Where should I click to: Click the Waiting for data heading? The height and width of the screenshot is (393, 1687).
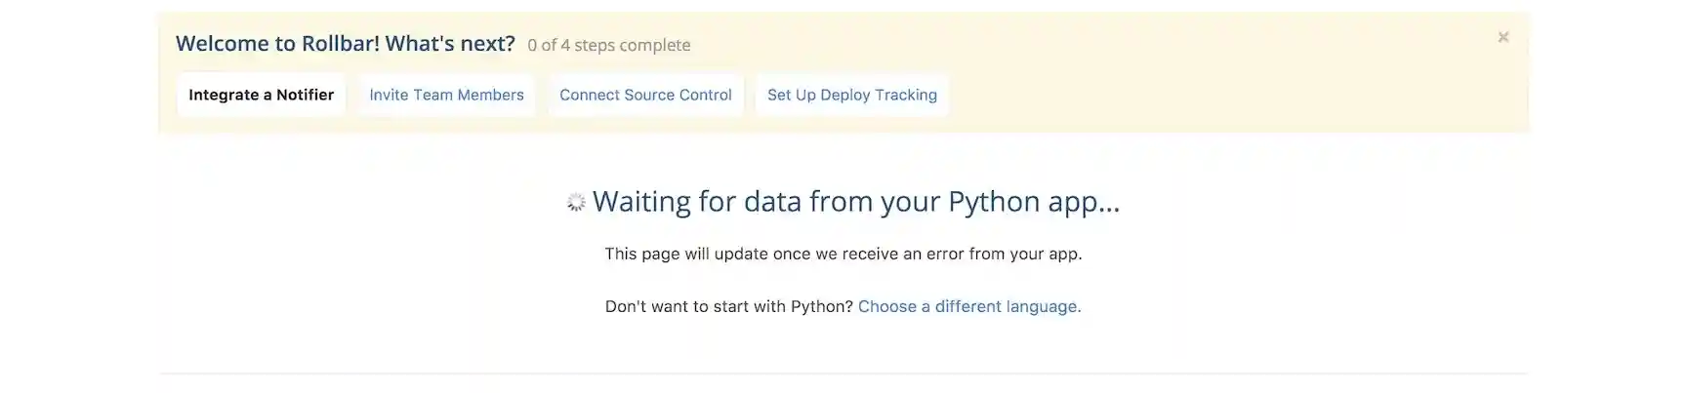point(855,201)
